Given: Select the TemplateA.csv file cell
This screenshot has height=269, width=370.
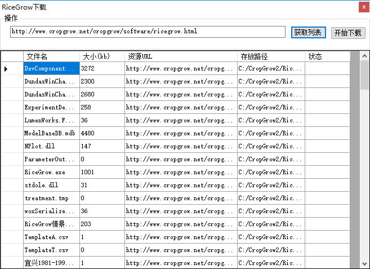Looking at the screenshot, I should pos(51,237).
